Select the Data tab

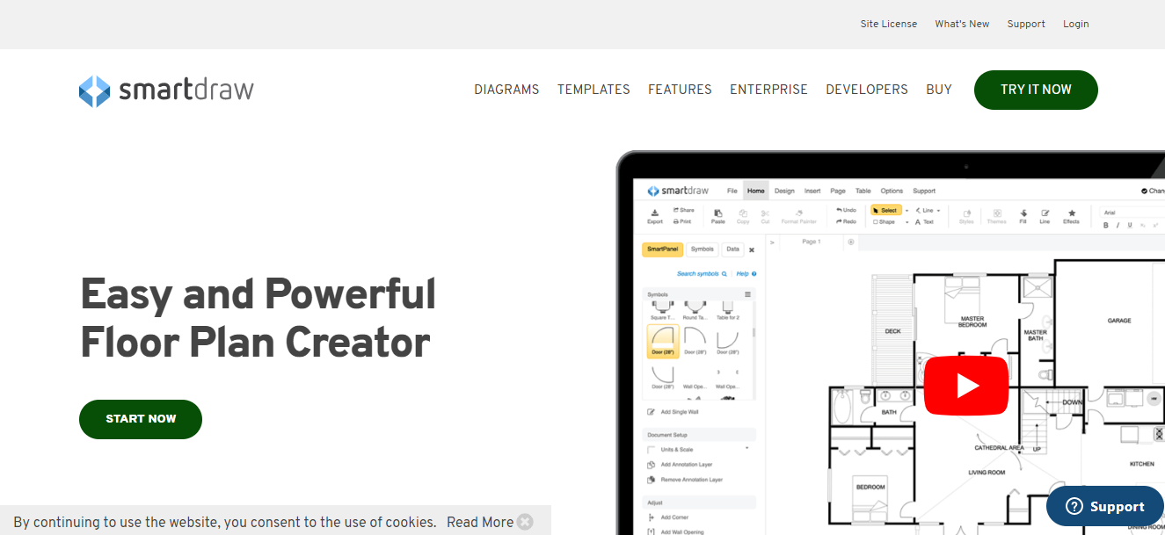[x=732, y=249]
